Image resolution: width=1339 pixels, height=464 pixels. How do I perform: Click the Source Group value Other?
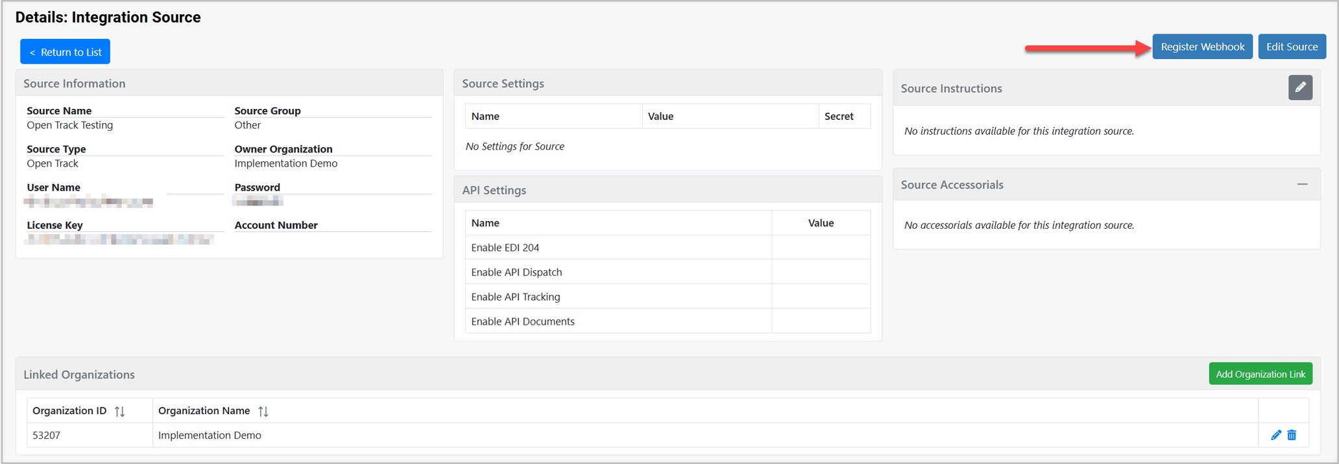(247, 125)
